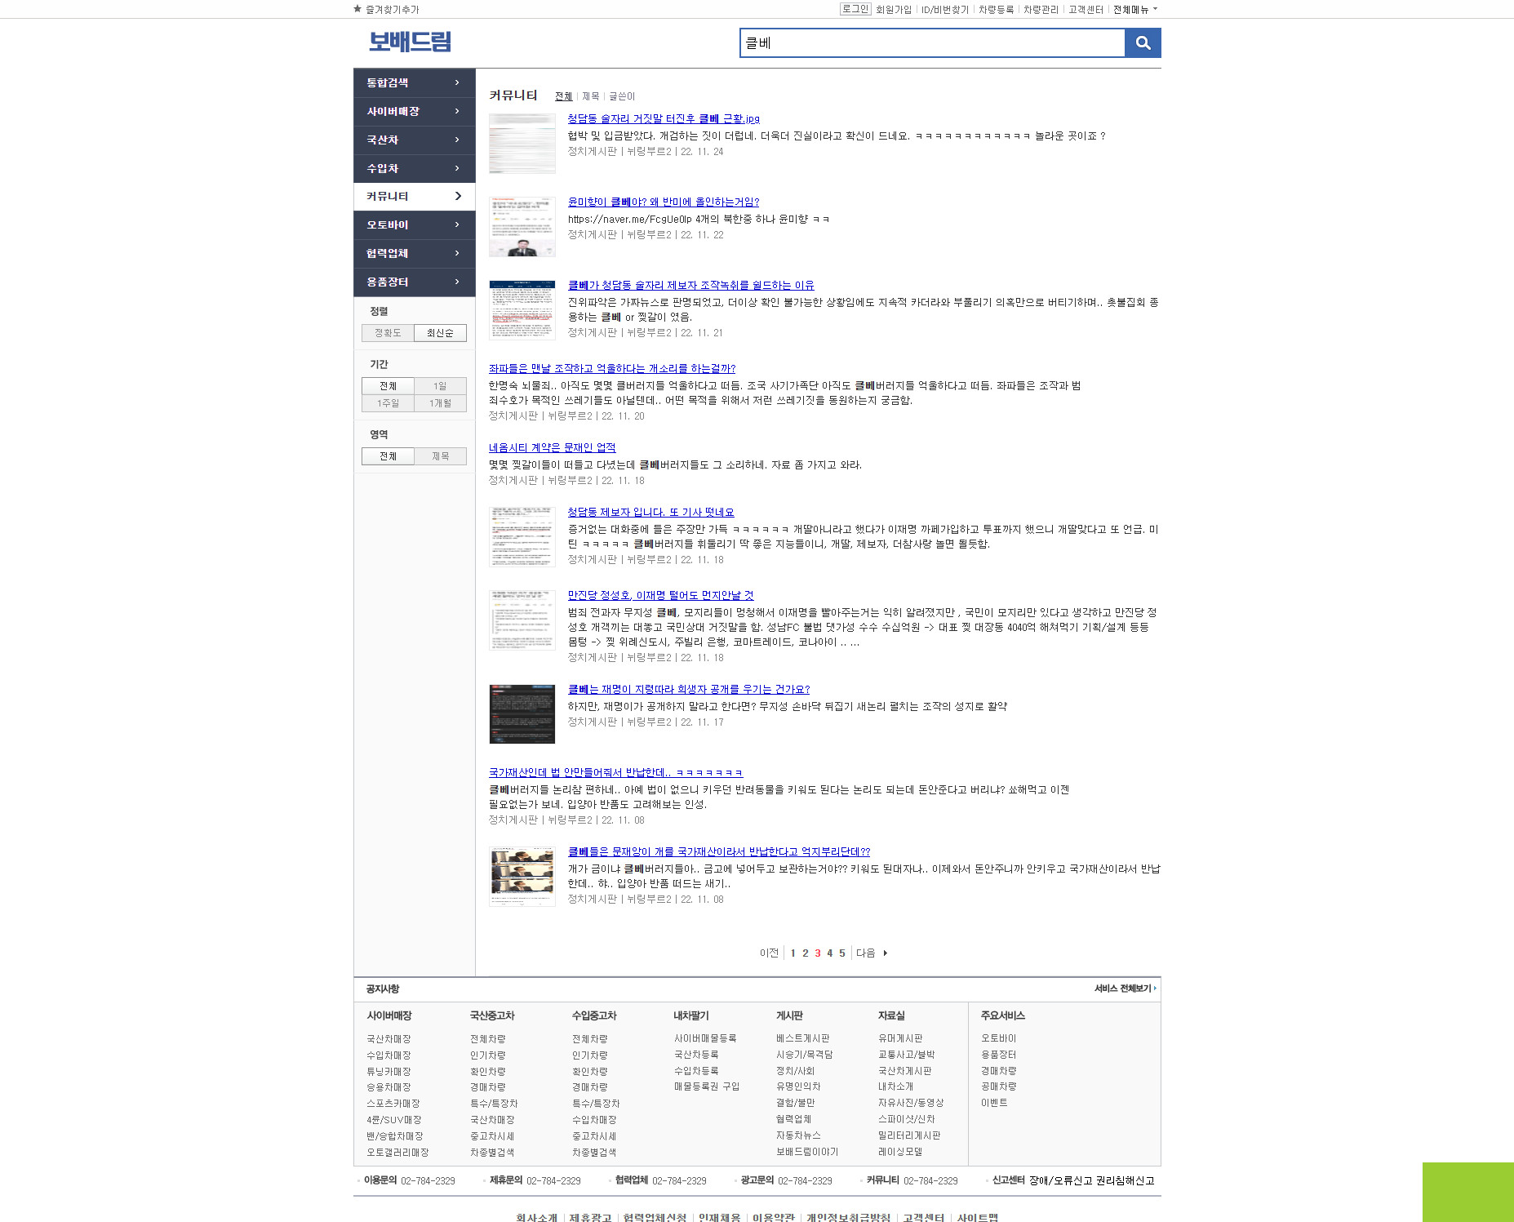This screenshot has width=1514, height=1222.
Task: Click the search input field
Action: point(931,43)
